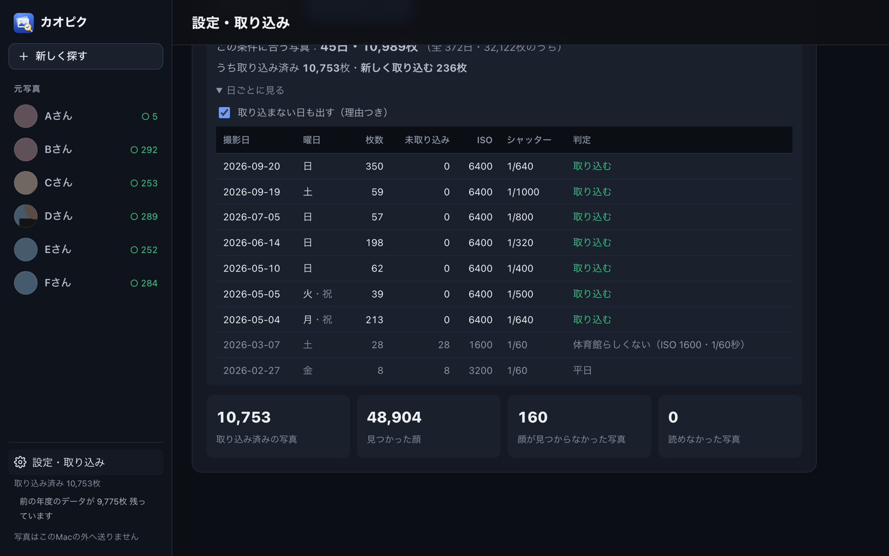The image size is (889, 556).
Task: Click the 平日 verdict text
Action: [582, 370]
